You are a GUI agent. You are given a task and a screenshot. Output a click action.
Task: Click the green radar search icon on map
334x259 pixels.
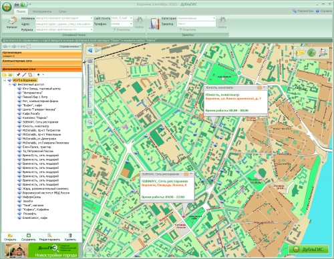point(311,53)
